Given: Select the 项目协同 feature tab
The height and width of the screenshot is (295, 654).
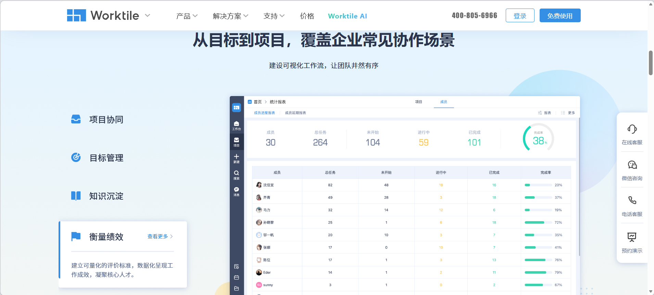Looking at the screenshot, I should (106, 120).
